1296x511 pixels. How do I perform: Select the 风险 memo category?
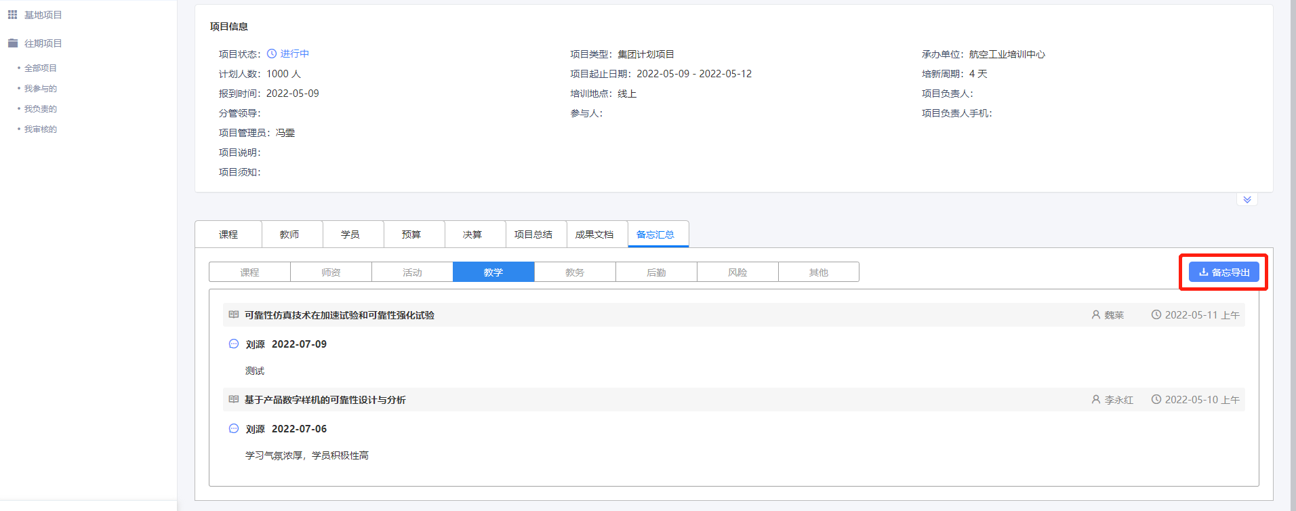tap(737, 272)
